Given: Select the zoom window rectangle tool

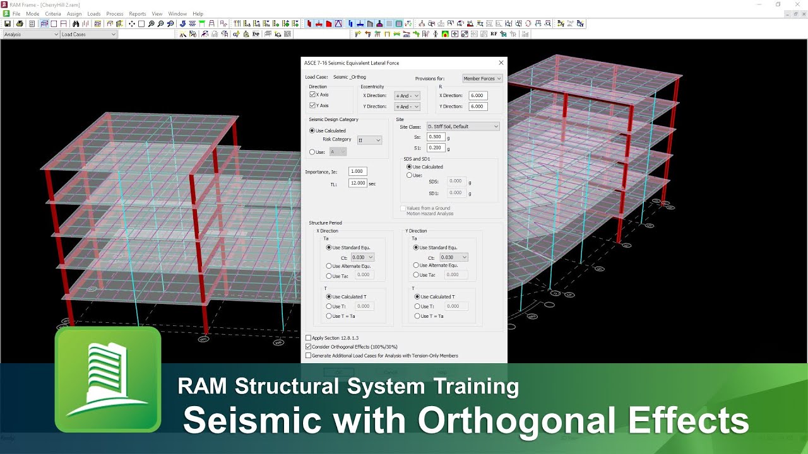Looking at the screenshot, I should (x=141, y=24).
